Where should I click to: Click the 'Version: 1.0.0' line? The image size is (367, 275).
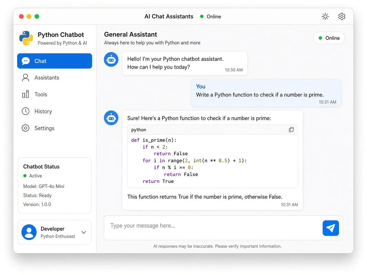[37, 204]
